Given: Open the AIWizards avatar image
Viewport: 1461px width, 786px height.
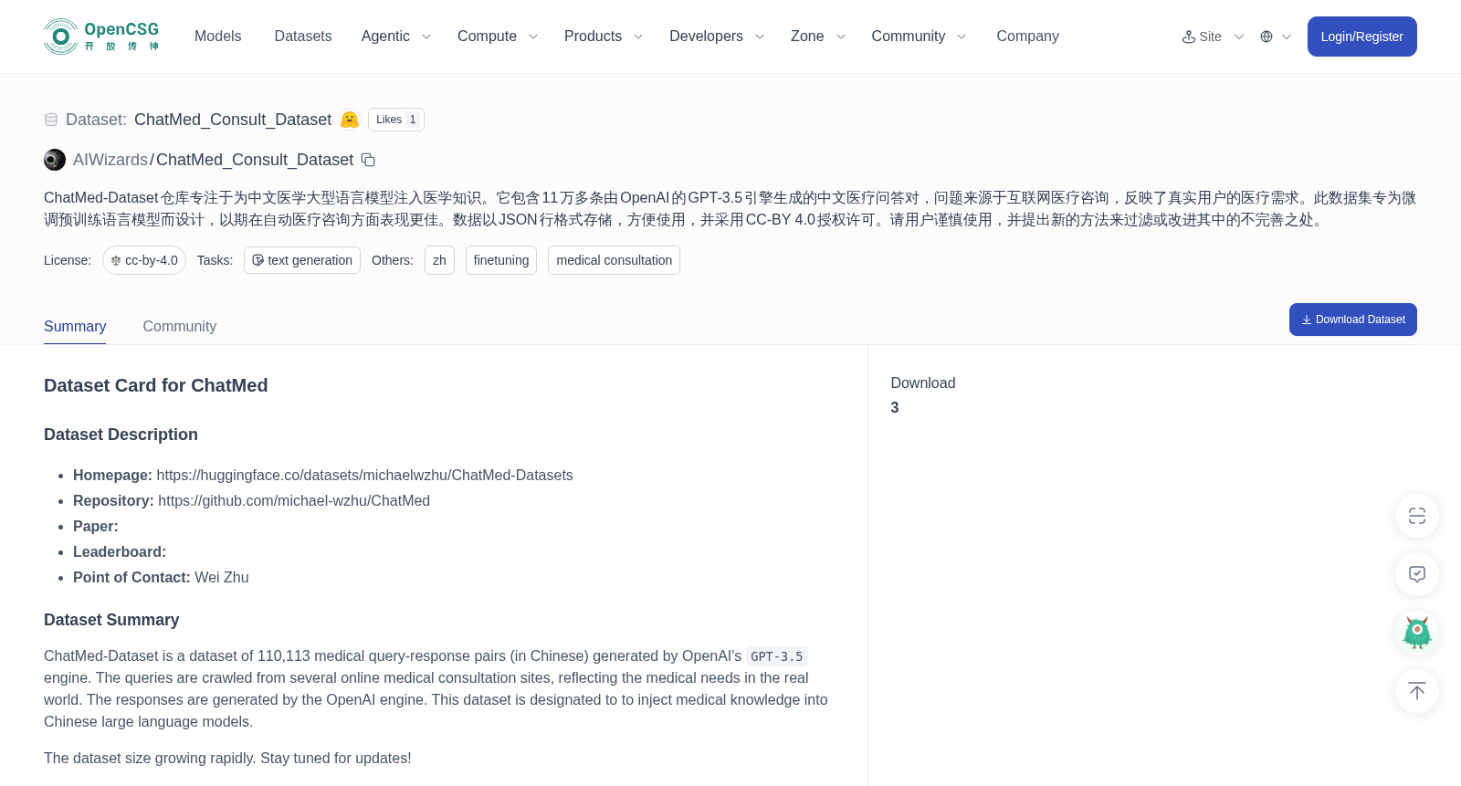Looking at the screenshot, I should 55,160.
